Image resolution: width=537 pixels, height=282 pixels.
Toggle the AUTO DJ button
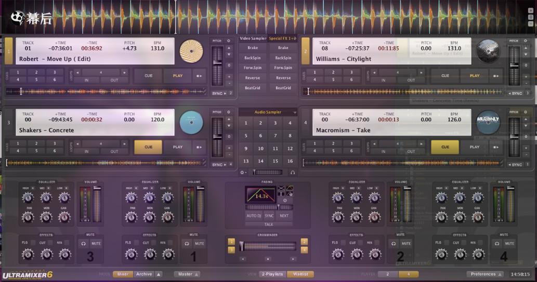click(254, 216)
